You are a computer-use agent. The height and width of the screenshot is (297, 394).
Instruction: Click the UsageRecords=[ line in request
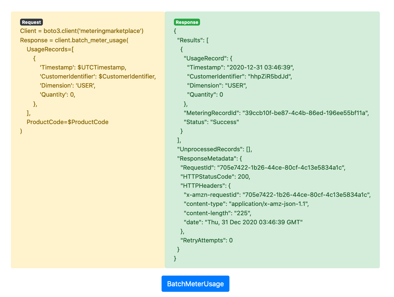[x=50, y=49]
